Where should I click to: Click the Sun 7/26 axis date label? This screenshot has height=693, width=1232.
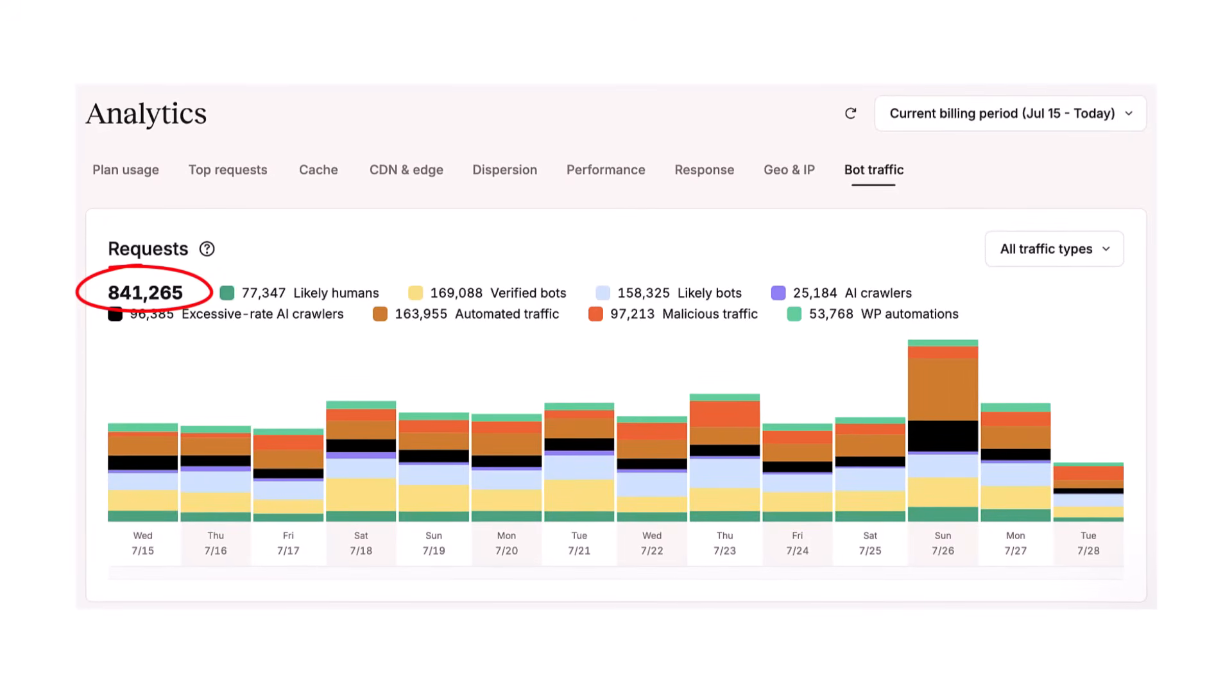[943, 543]
